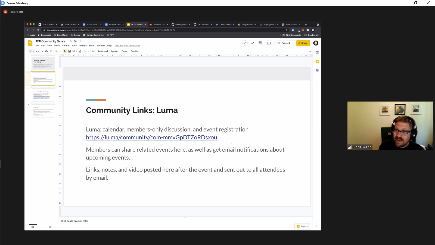Open the Google Calendar side panel icon
The image size is (435, 245).
coord(317,53)
